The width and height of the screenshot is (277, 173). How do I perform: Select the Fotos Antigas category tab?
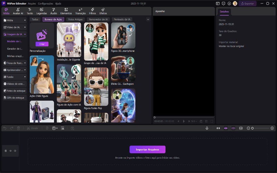coord(75,19)
